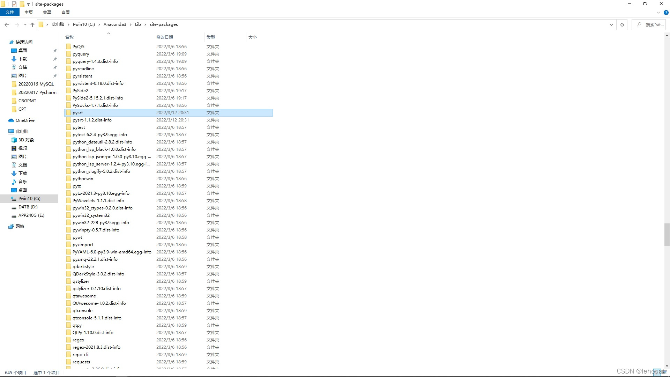Select Pwin10 (C:) drive in sidebar
The height and width of the screenshot is (377, 670).
click(29, 199)
